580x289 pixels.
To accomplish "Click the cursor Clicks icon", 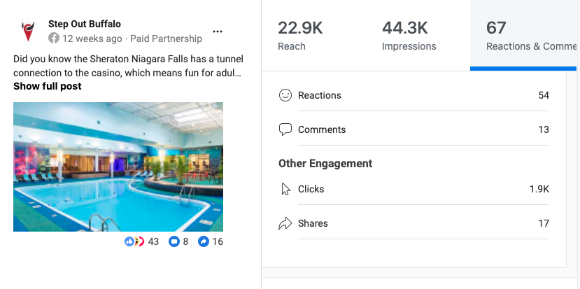I will click(285, 189).
